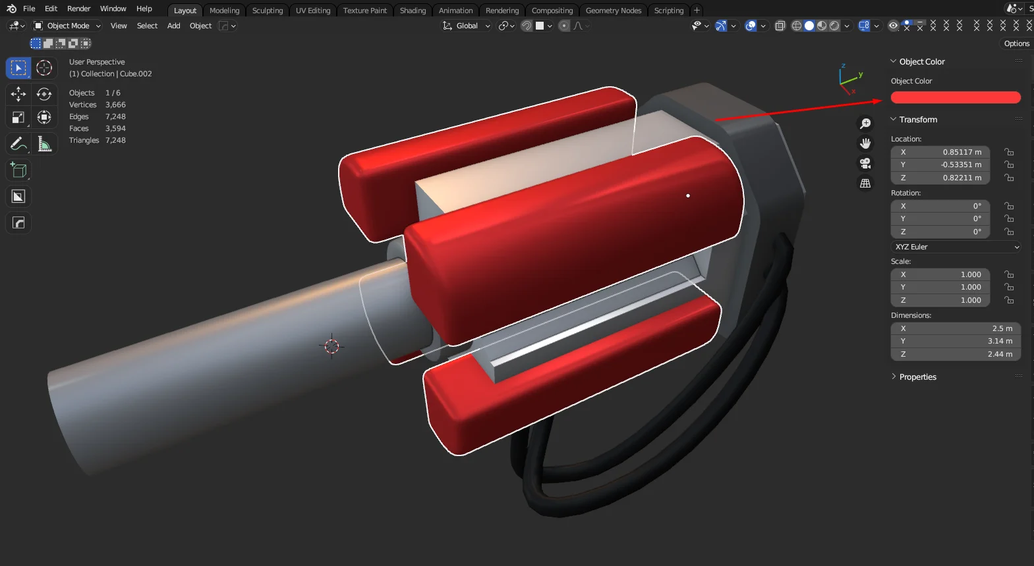Open the Render menu
The image size is (1034, 566).
pos(78,9)
